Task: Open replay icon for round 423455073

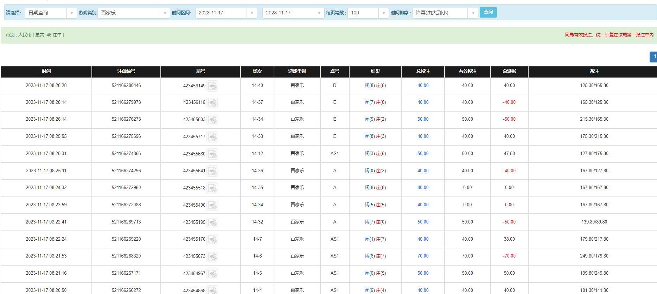Action: pos(212,256)
